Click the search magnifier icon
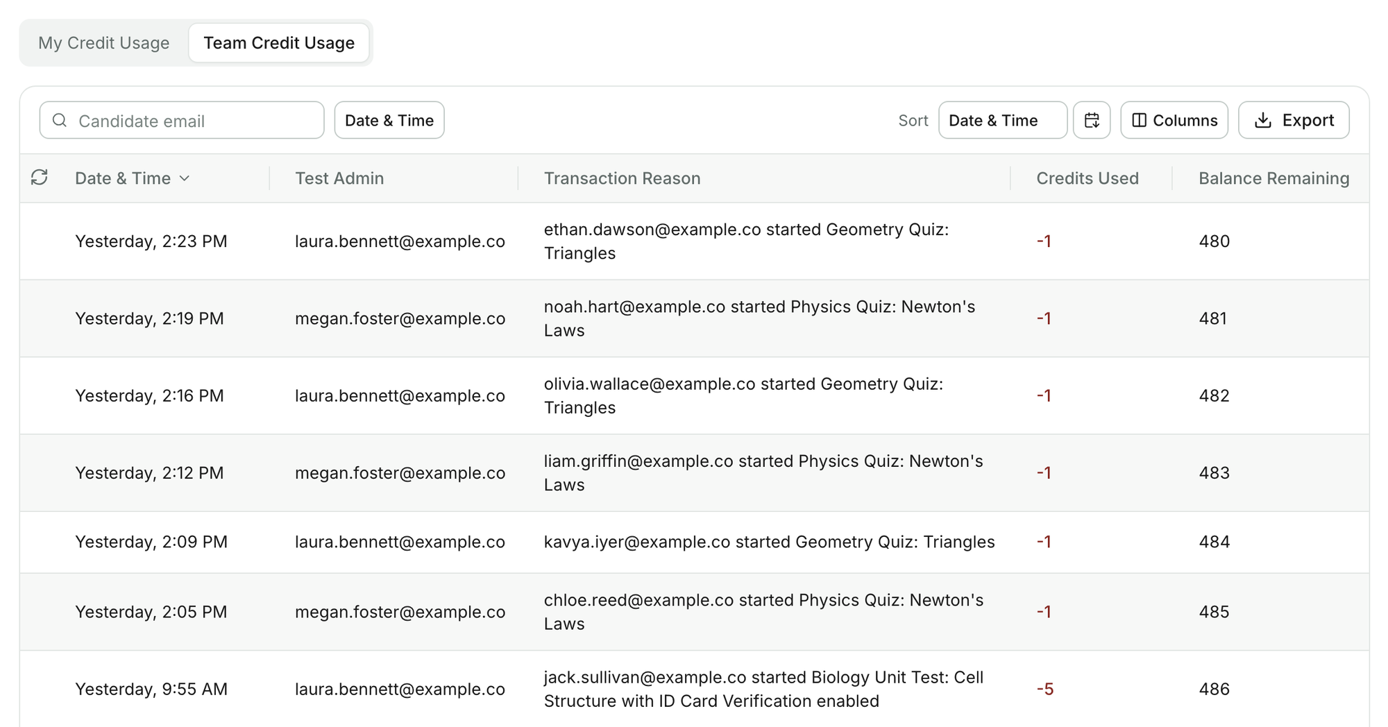 pyautogui.click(x=60, y=120)
